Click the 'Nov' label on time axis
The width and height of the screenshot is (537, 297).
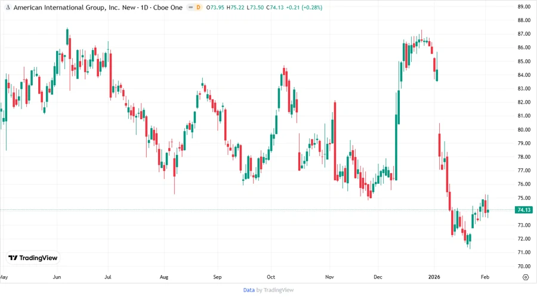(329, 277)
